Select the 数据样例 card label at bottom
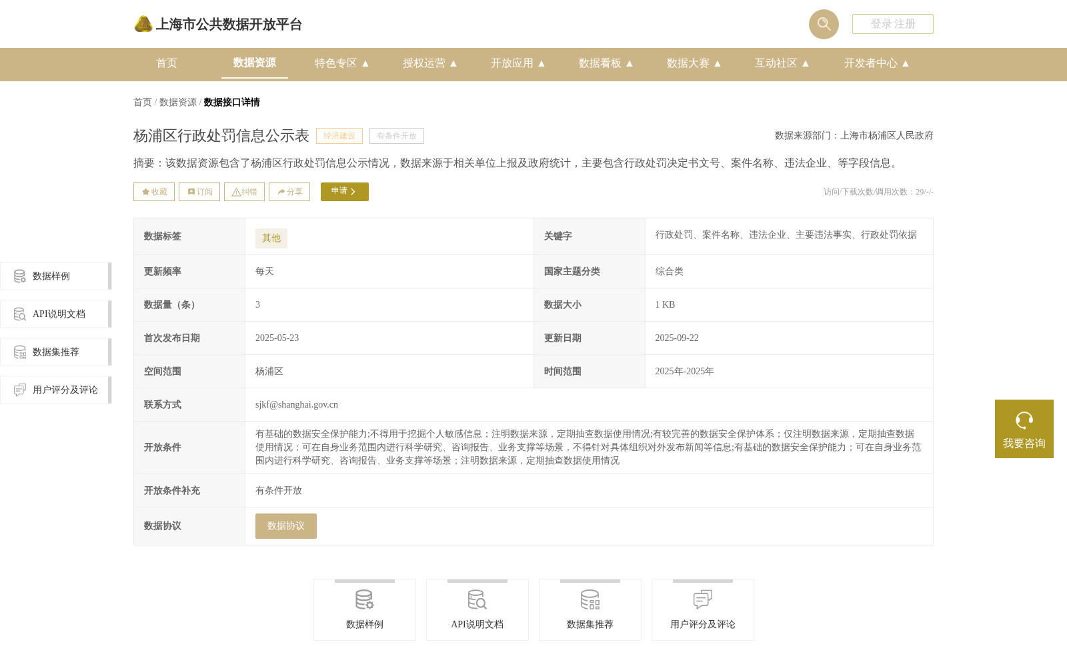This screenshot has height=666, width=1067. click(x=365, y=624)
